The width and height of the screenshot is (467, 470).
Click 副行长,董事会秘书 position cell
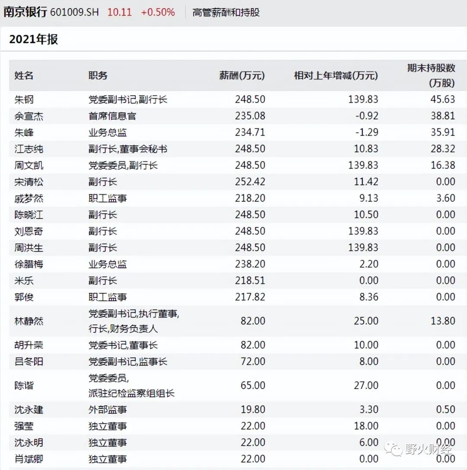pyautogui.click(x=128, y=149)
